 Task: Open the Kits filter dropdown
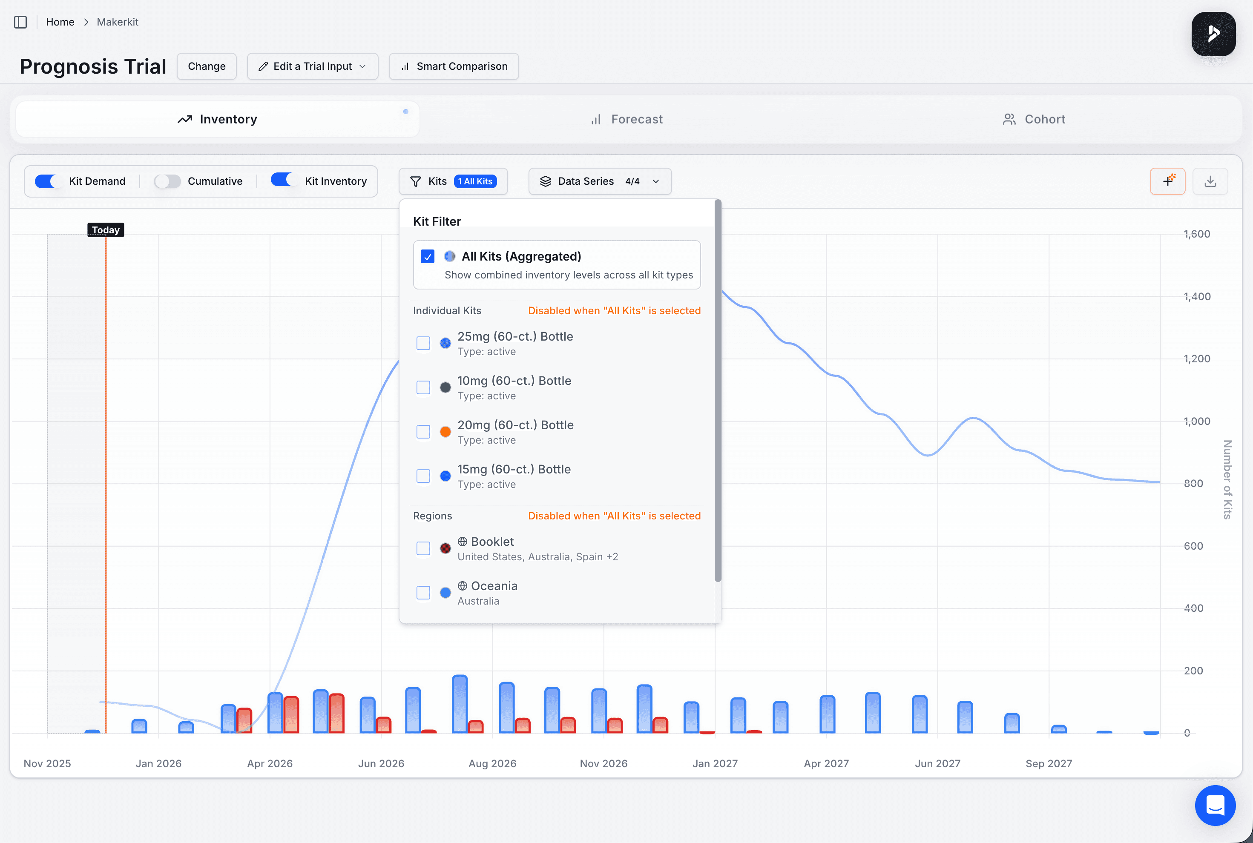point(453,181)
